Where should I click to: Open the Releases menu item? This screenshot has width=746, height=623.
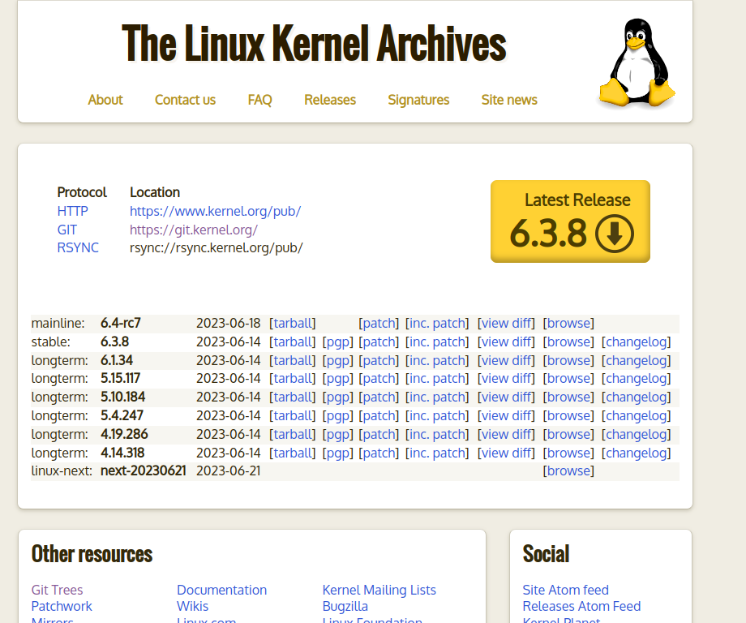pos(330,100)
